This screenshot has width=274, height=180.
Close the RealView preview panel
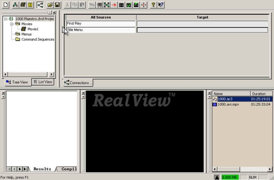83,93
